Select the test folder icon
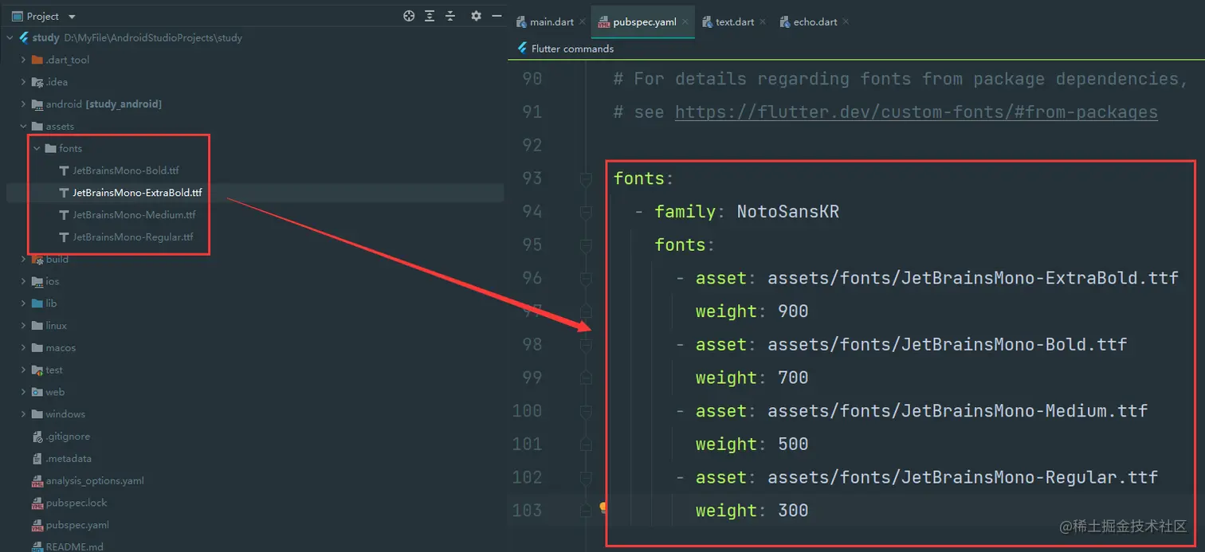1205x552 pixels. [x=37, y=370]
